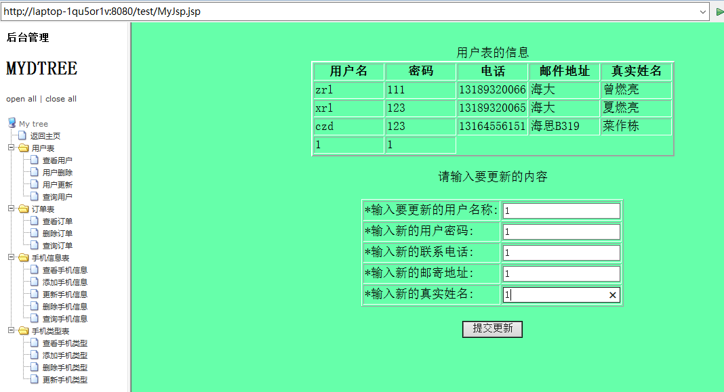Click the page icon beside 查看手机类型

pyautogui.click(x=34, y=343)
